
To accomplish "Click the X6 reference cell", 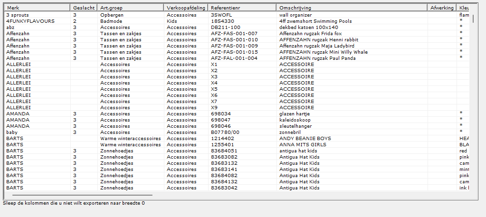I will (x=214, y=95).
